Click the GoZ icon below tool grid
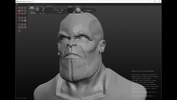Screen dimensions: 177x100 [x=19, y=31]
